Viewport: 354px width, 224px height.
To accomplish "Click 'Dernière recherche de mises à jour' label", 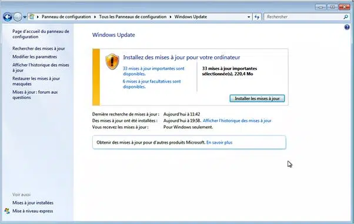I will [x=125, y=114].
